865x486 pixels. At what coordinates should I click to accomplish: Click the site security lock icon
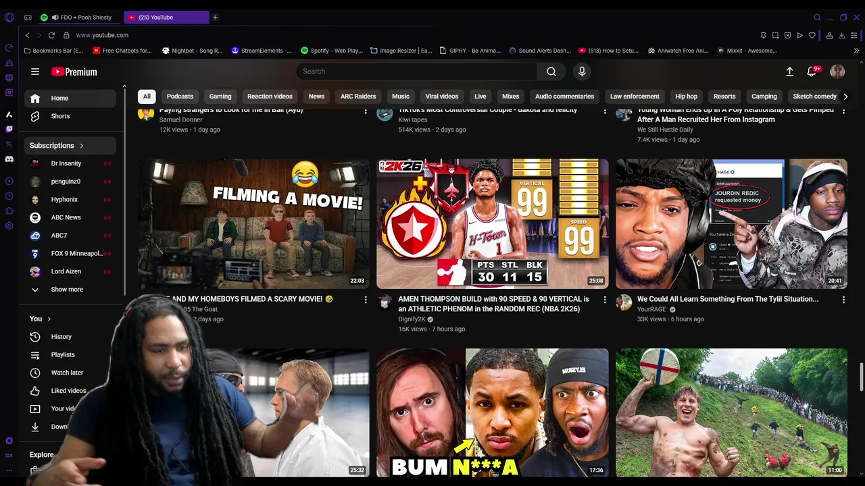66,35
